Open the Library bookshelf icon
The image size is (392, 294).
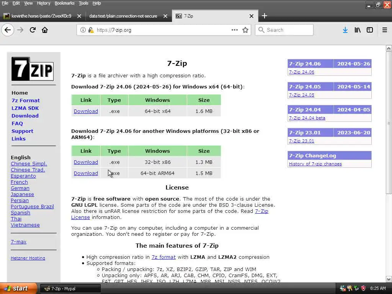(358, 30)
